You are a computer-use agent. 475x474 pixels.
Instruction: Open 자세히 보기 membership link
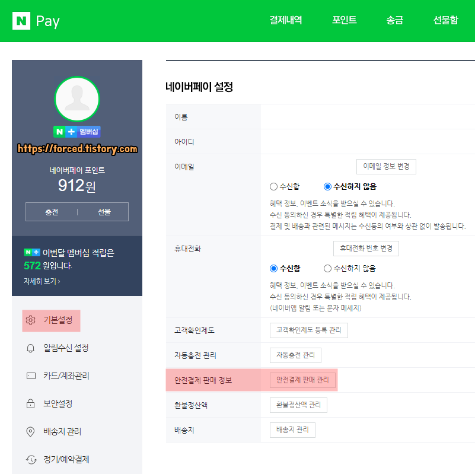(x=42, y=281)
